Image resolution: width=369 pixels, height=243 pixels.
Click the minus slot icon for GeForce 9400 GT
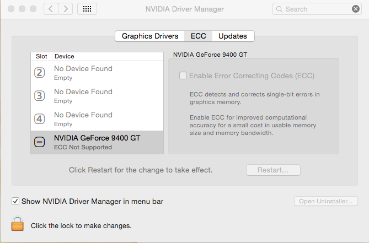[x=39, y=142]
